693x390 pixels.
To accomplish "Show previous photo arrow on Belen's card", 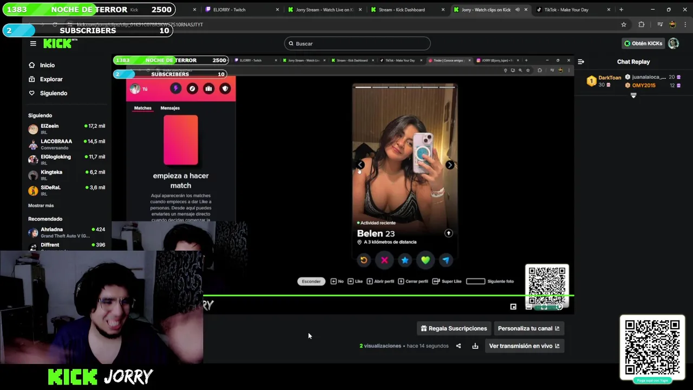I will tap(361, 165).
